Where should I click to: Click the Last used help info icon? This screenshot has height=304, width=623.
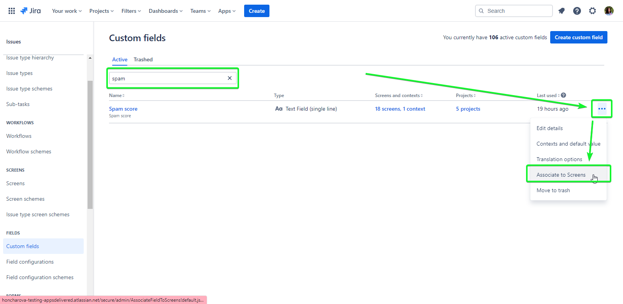click(x=563, y=95)
